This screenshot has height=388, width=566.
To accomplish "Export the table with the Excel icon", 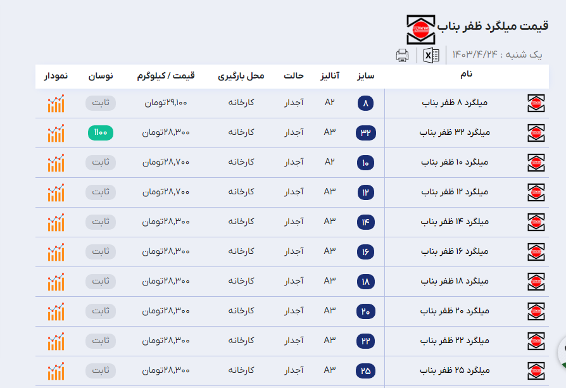I will (x=431, y=56).
